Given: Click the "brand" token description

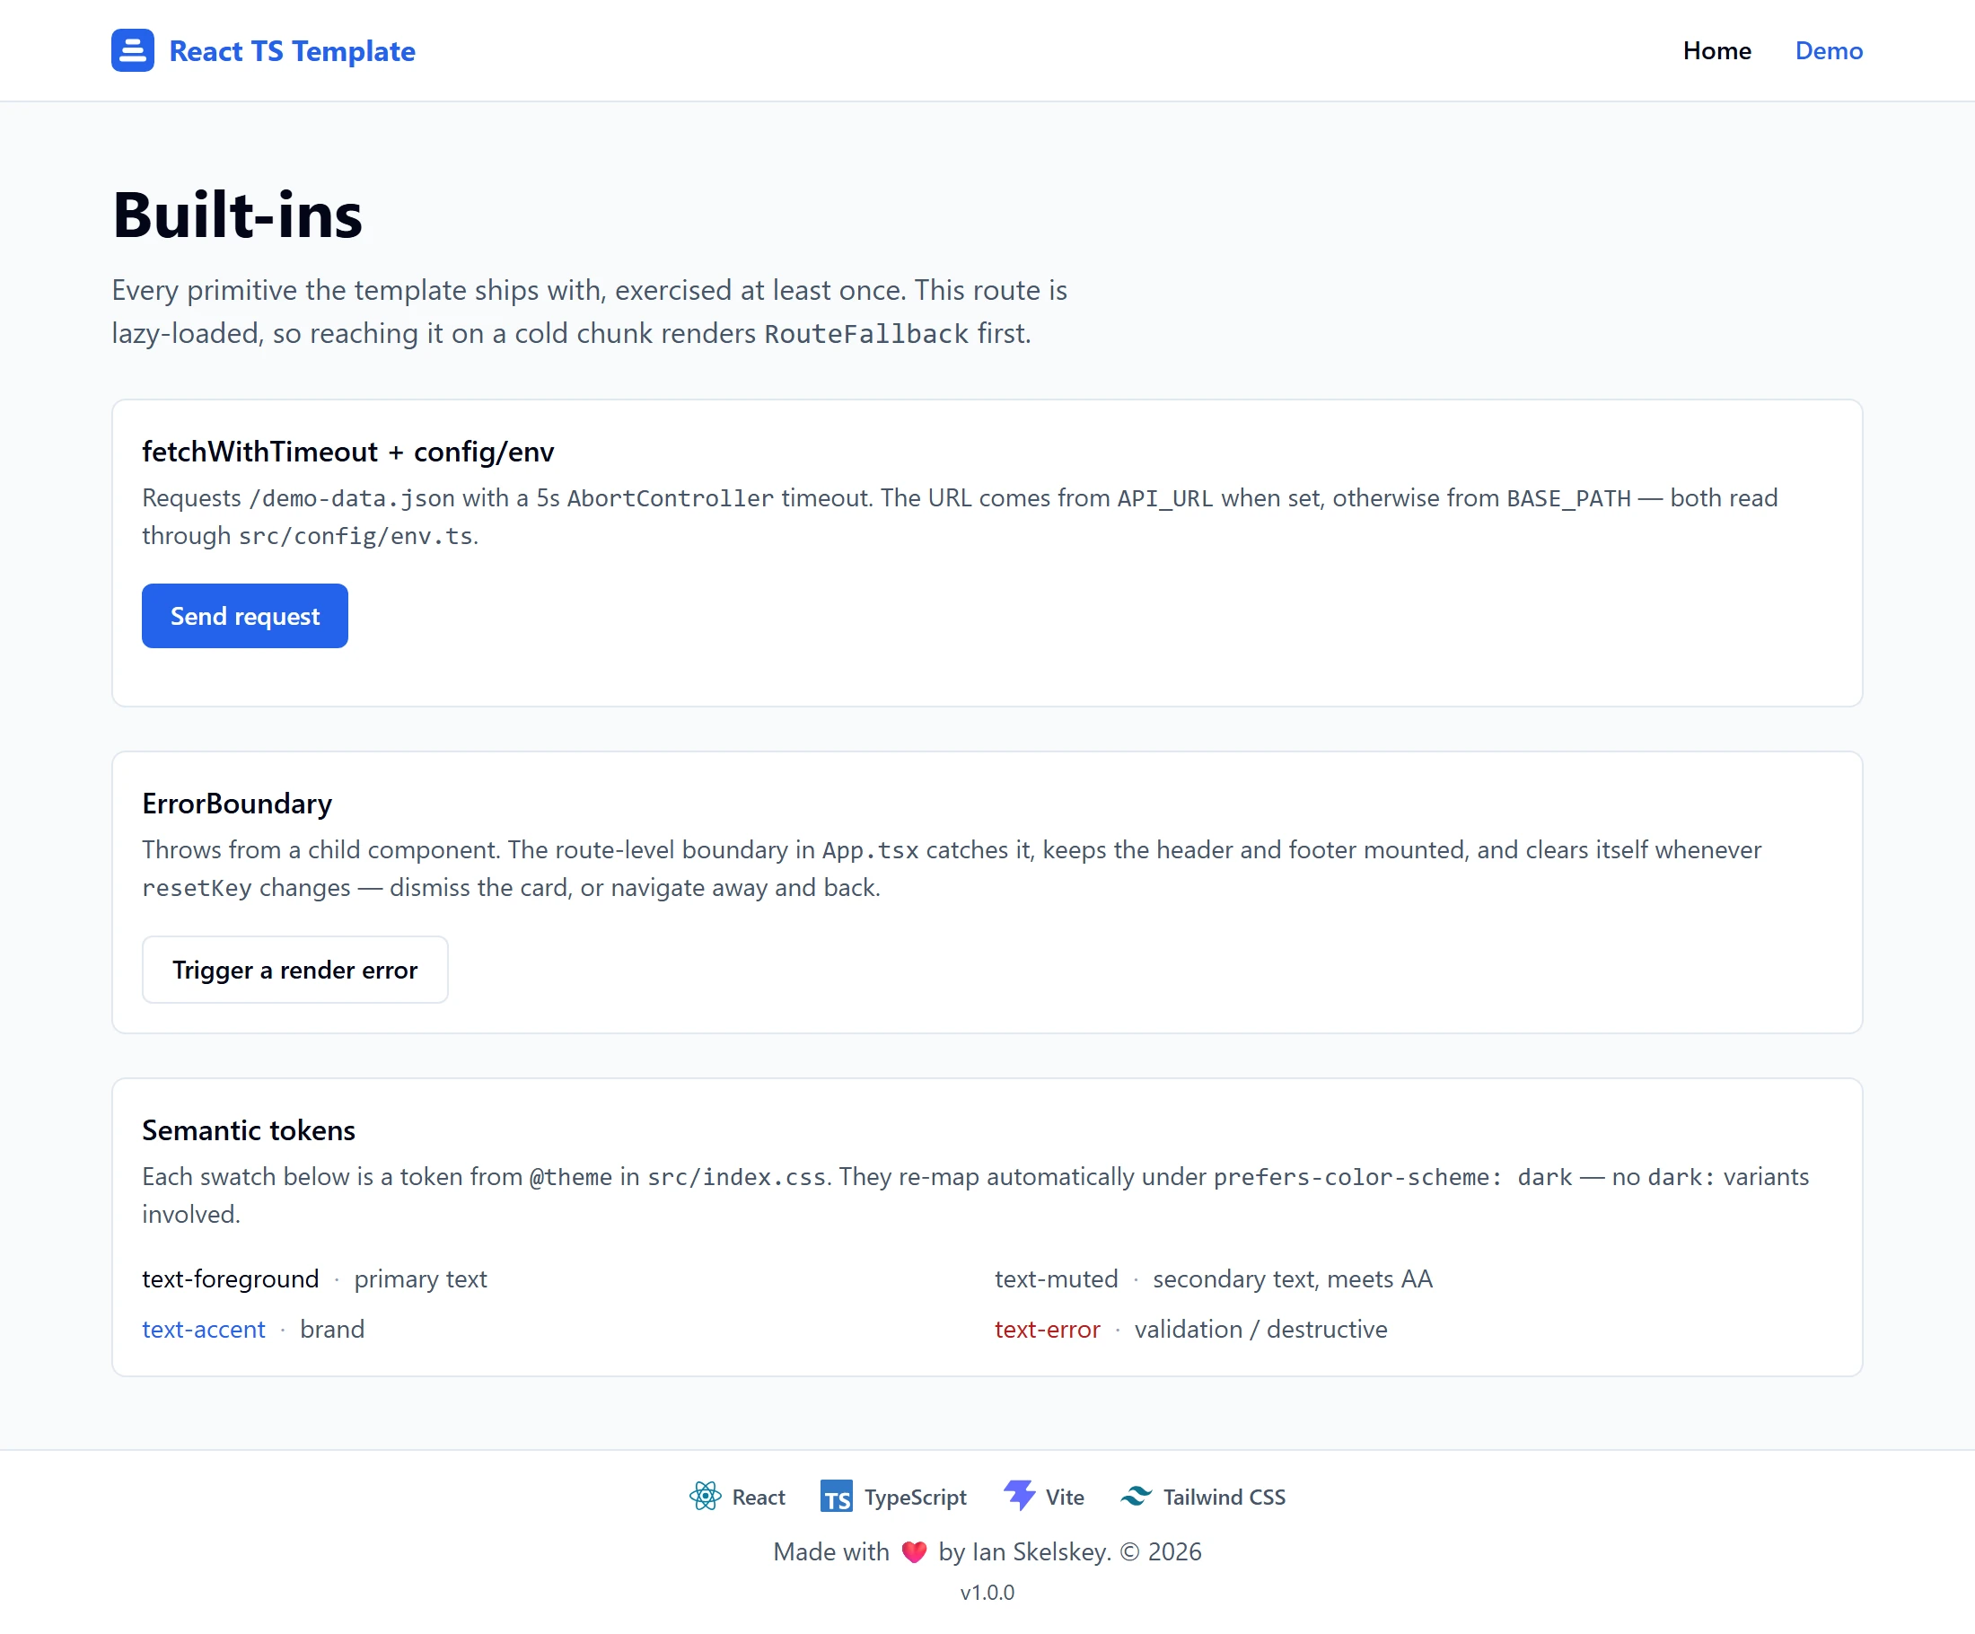Looking at the screenshot, I should [332, 1330].
